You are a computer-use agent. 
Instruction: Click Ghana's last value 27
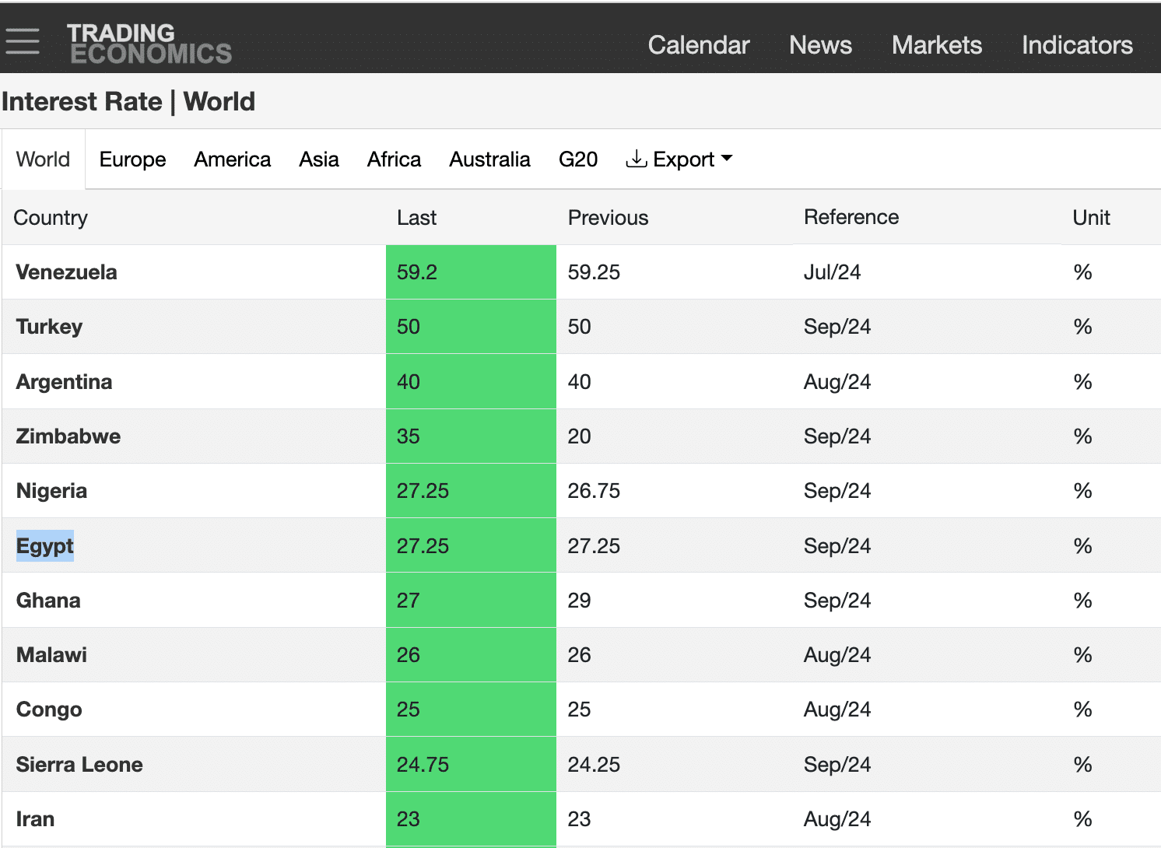pos(409,601)
